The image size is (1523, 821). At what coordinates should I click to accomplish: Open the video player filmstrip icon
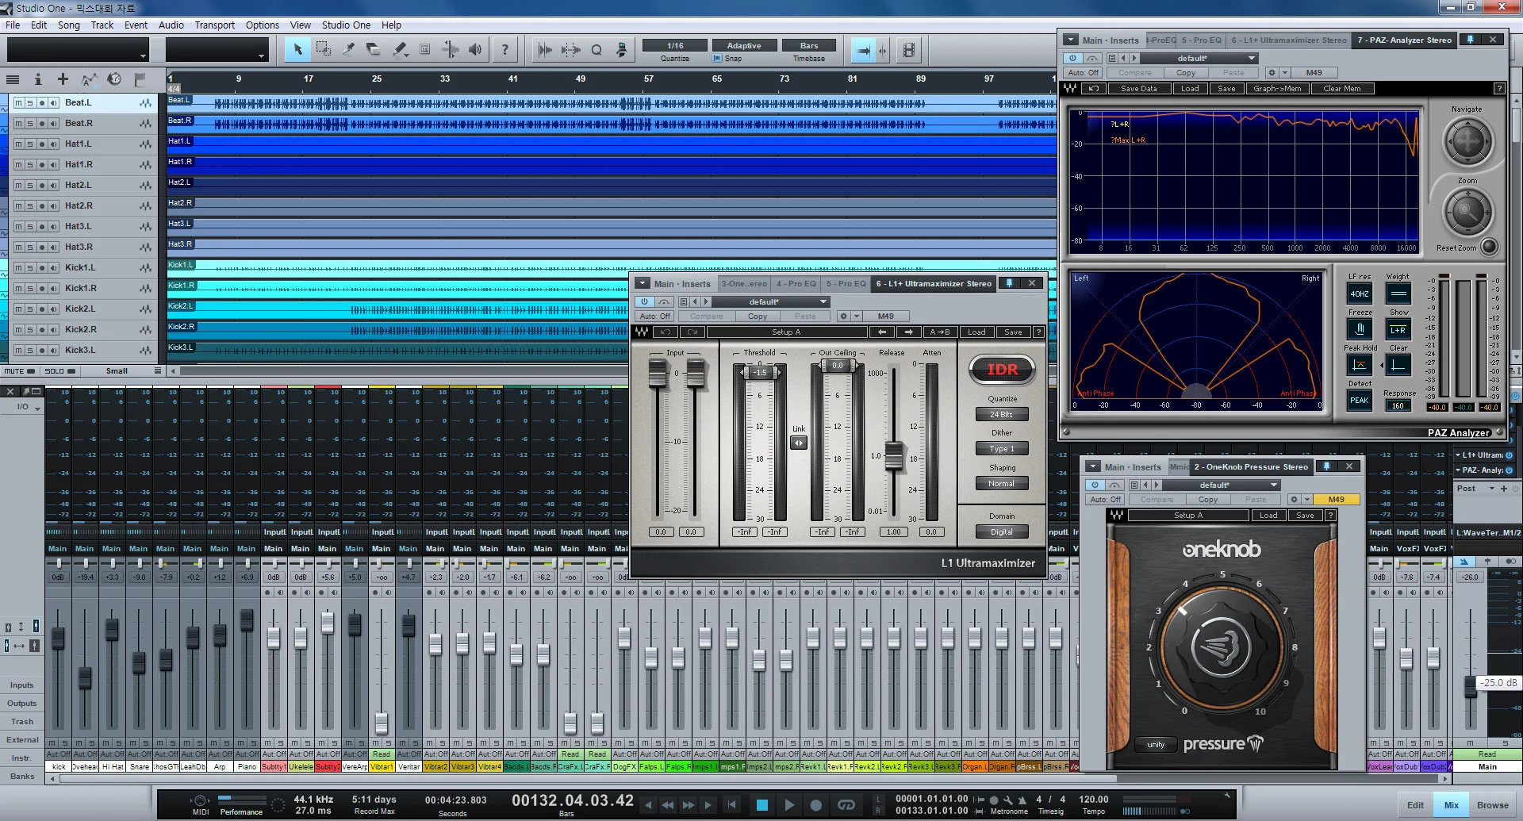[x=909, y=50]
